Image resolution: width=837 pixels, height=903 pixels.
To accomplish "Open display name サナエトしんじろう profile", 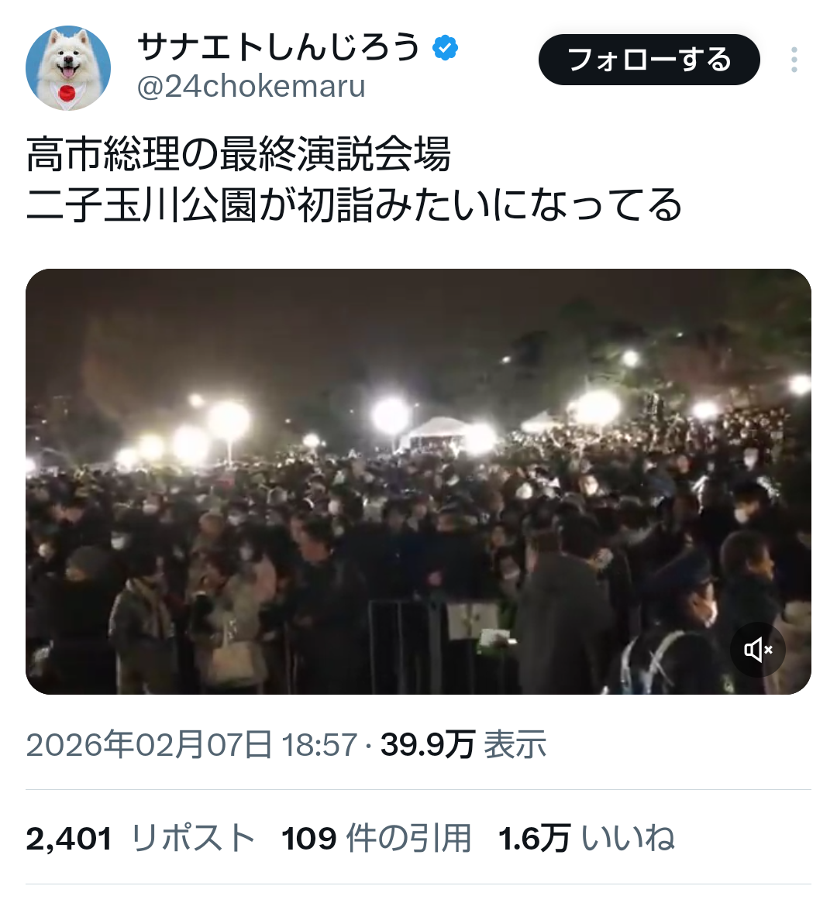I will [x=279, y=47].
